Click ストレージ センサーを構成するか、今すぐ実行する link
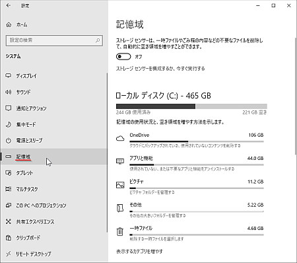 click(160, 69)
